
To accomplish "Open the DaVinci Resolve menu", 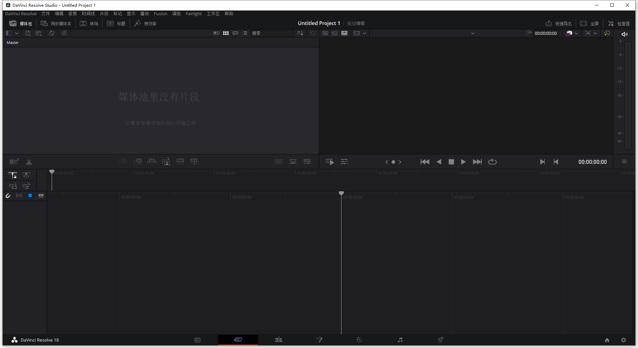I will click(x=21, y=14).
